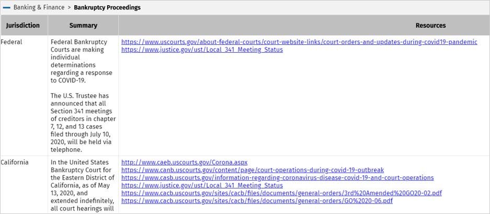Click the U.S. Trustee Section 341 paragraph
This screenshot has height=214, width=490.
83,123
